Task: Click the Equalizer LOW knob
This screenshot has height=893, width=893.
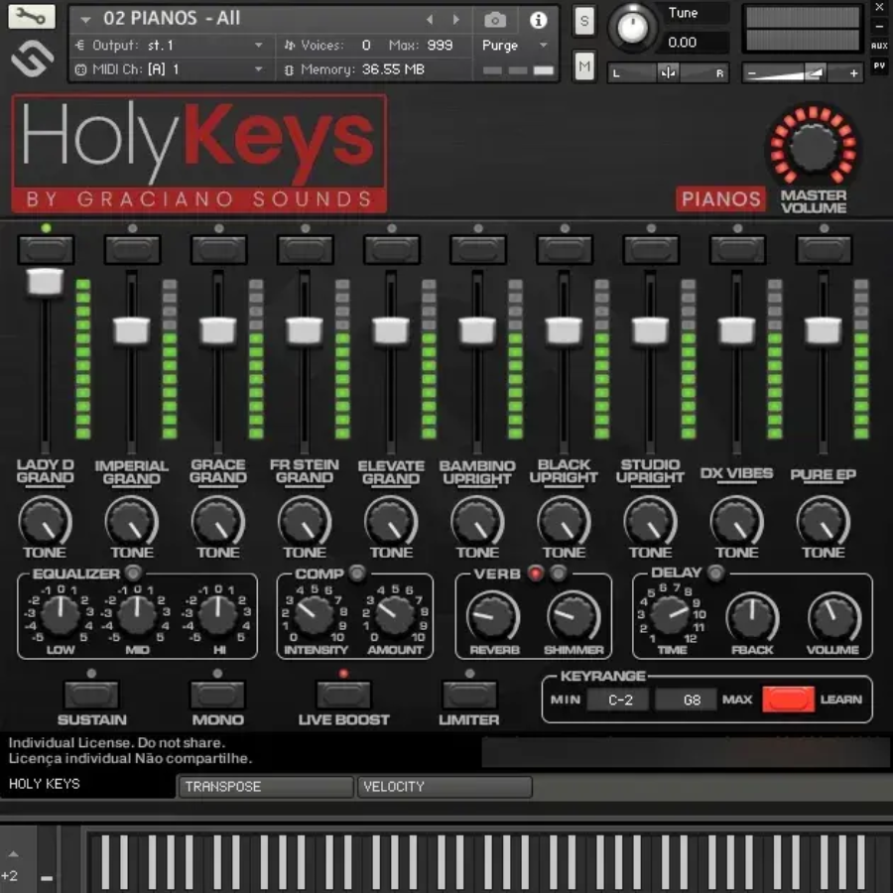Action: tap(61, 615)
